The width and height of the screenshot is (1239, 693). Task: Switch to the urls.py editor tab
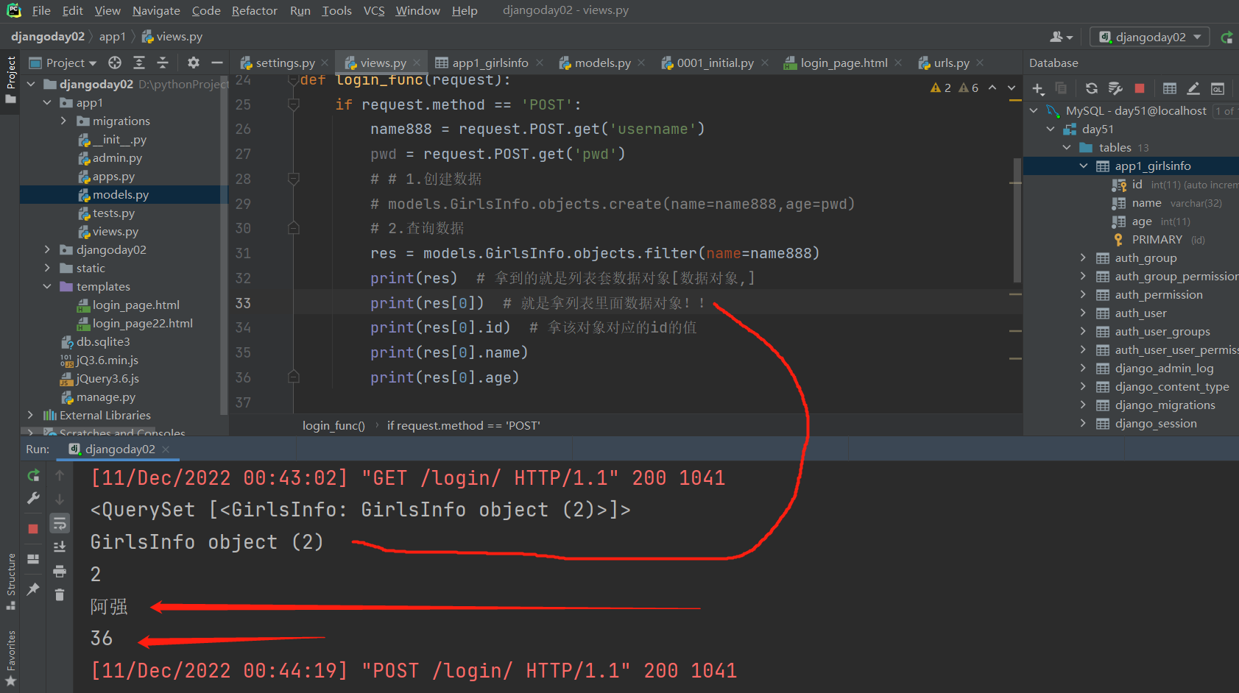coord(950,63)
